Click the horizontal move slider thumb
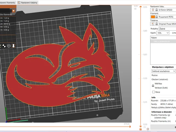176x132 pixels. click(130, 127)
